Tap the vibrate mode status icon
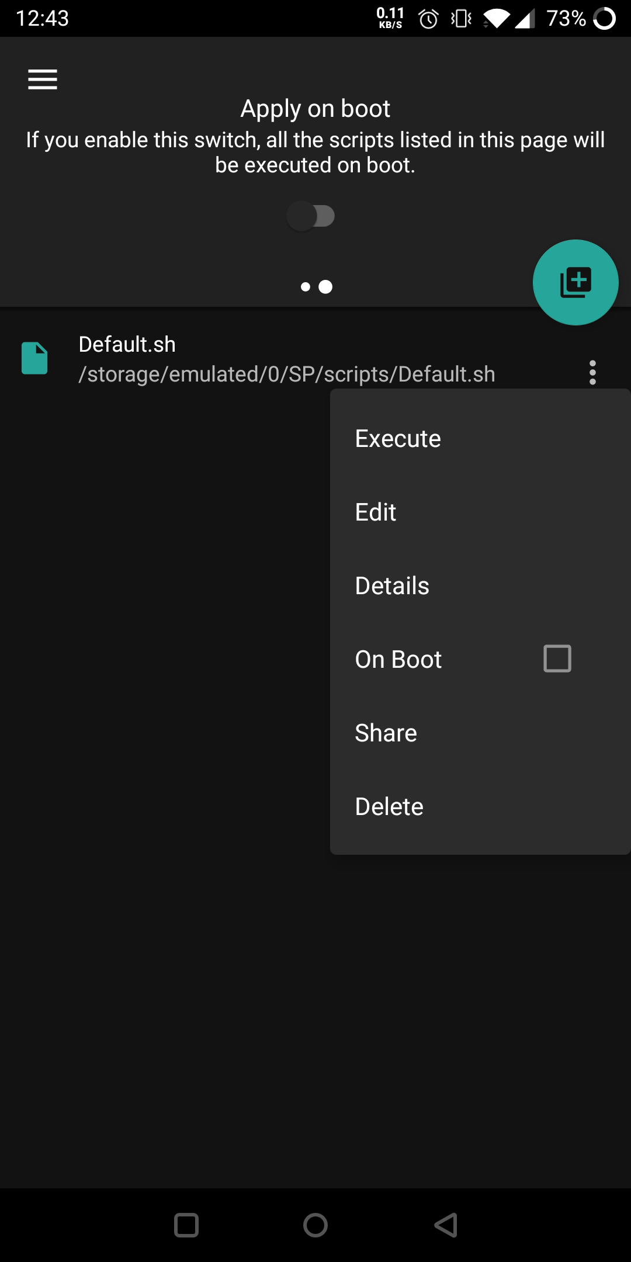Screen dimensions: 631x1262 click(462, 19)
